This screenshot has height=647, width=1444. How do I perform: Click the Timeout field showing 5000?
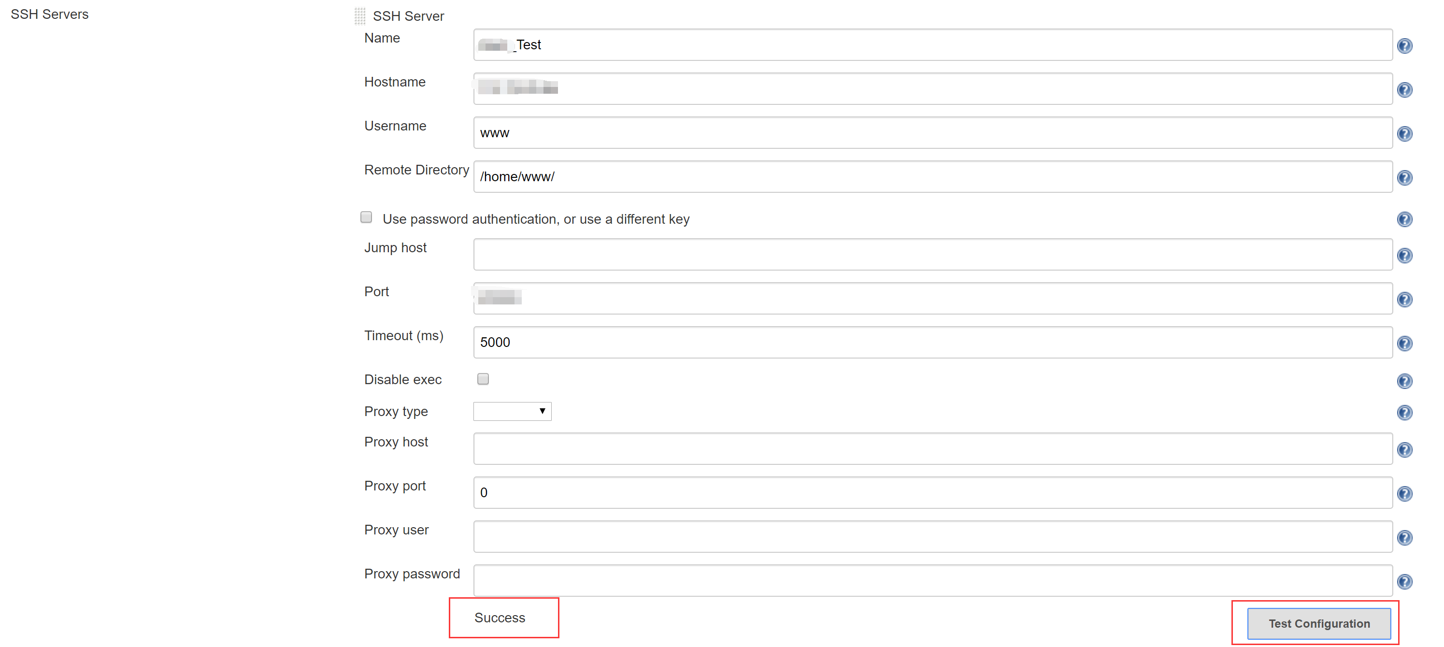coord(932,342)
